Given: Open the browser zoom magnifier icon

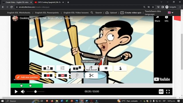Looking at the screenshot, I should click(144, 7).
